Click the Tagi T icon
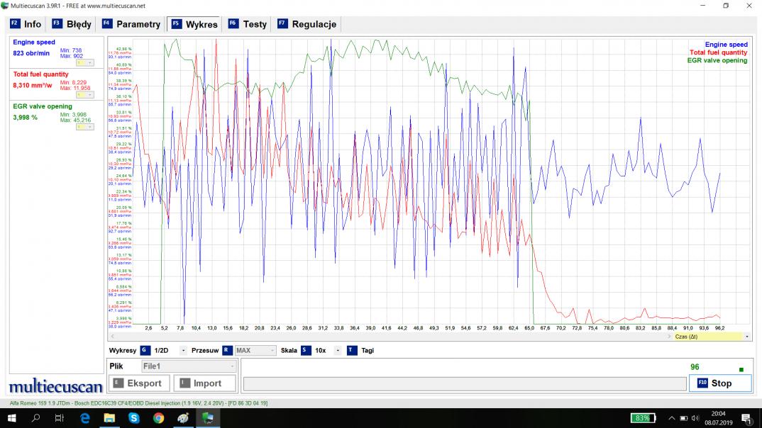This screenshot has height=428, width=762. point(352,350)
